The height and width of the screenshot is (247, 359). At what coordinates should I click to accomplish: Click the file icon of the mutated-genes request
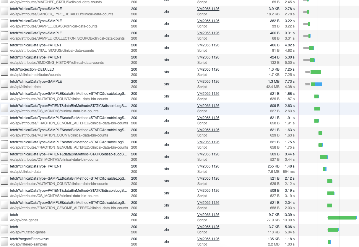point(4,230)
